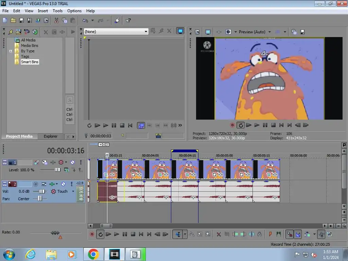Screen dimensions: 348x261
Task: Click the Undo arrow icon
Action: click(85, 20)
